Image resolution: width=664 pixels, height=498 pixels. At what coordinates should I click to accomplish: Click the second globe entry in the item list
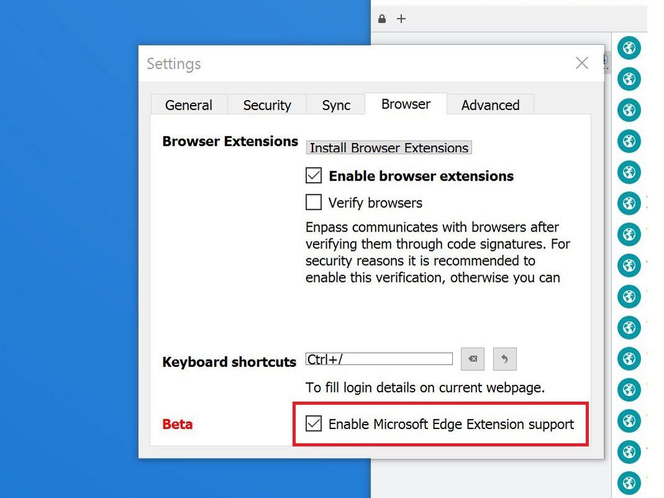point(629,79)
